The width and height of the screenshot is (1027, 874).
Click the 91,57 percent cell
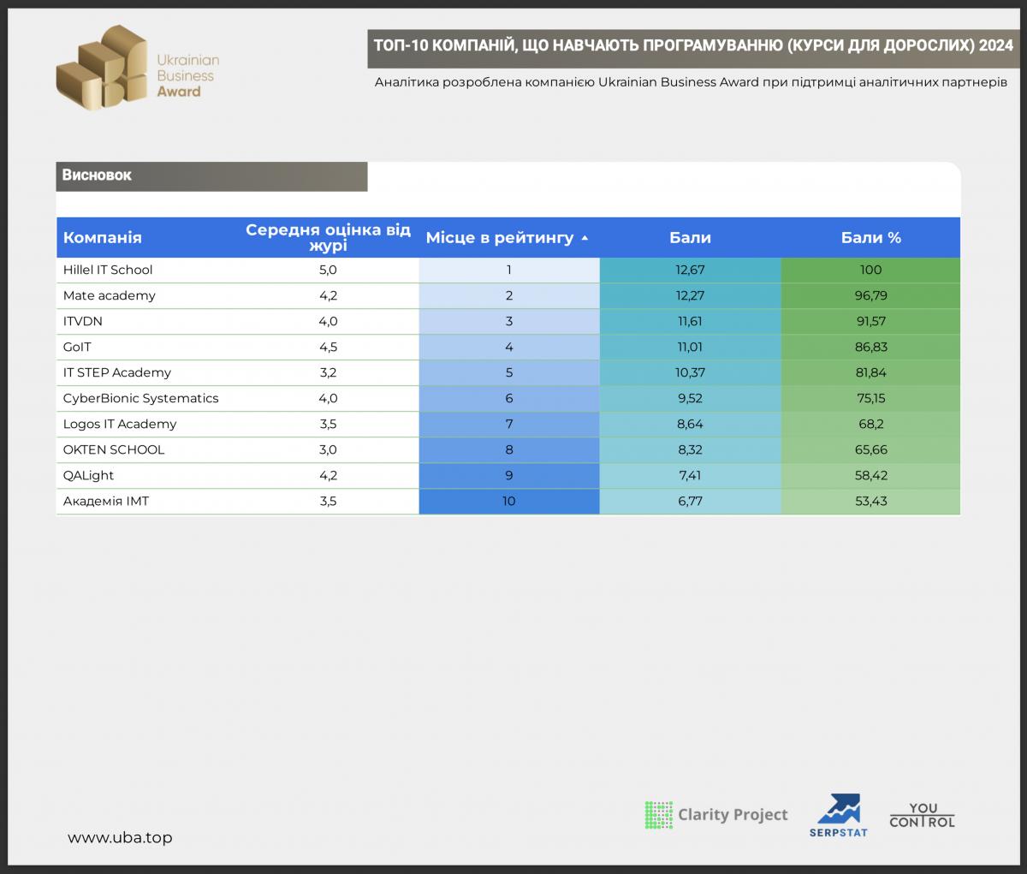[x=870, y=321]
